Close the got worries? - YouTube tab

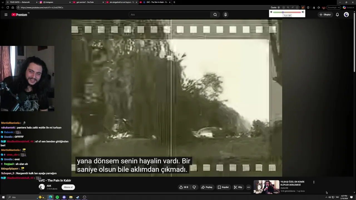pyautogui.click(x=103, y=2)
